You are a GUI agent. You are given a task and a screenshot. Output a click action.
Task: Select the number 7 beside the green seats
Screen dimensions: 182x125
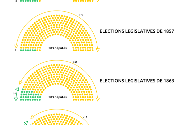click(x=15, y=50)
